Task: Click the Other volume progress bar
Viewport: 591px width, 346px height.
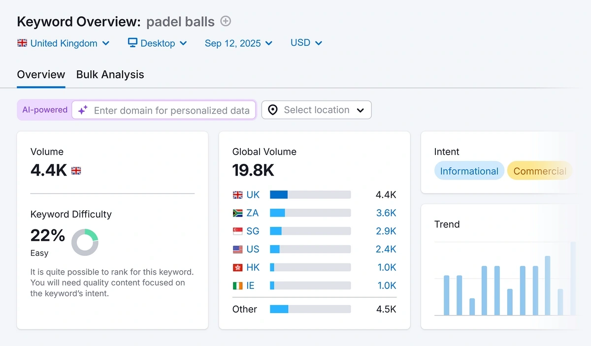Action: coord(310,309)
